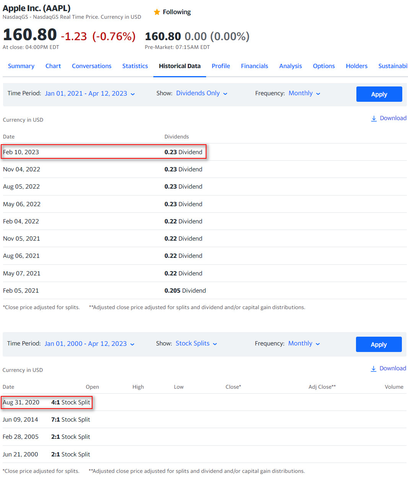Click download arrow icon in dividends section
The width and height of the screenshot is (408, 479).
[374, 119]
